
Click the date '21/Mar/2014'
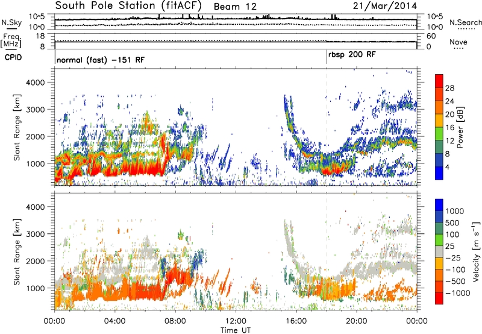click(x=385, y=6)
